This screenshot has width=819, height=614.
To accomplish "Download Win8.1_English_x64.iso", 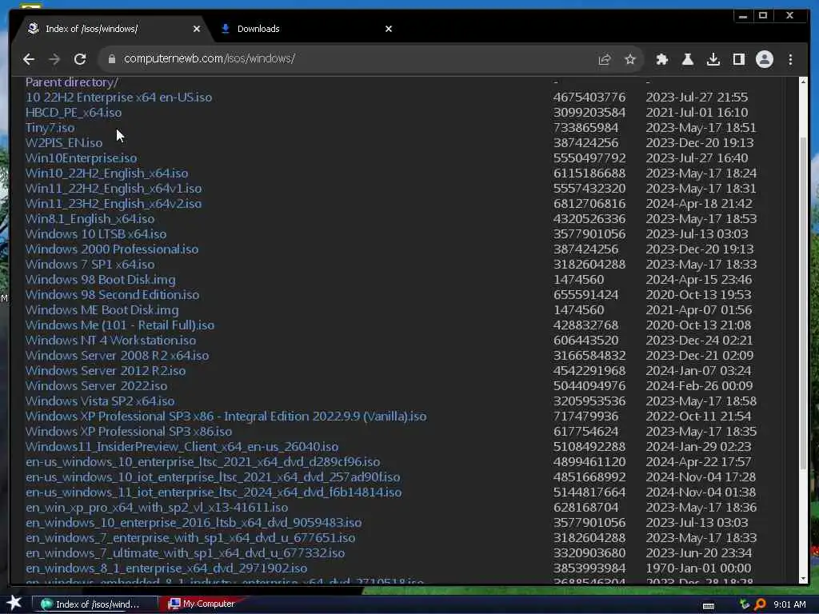I will point(90,218).
